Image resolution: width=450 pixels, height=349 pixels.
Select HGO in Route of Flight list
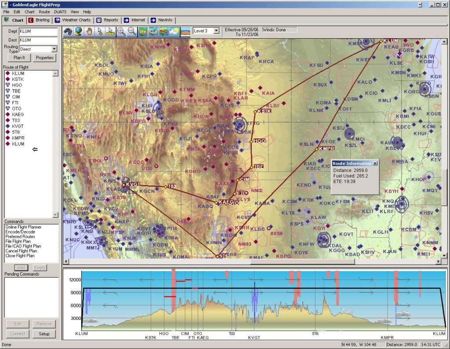[x=17, y=85]
